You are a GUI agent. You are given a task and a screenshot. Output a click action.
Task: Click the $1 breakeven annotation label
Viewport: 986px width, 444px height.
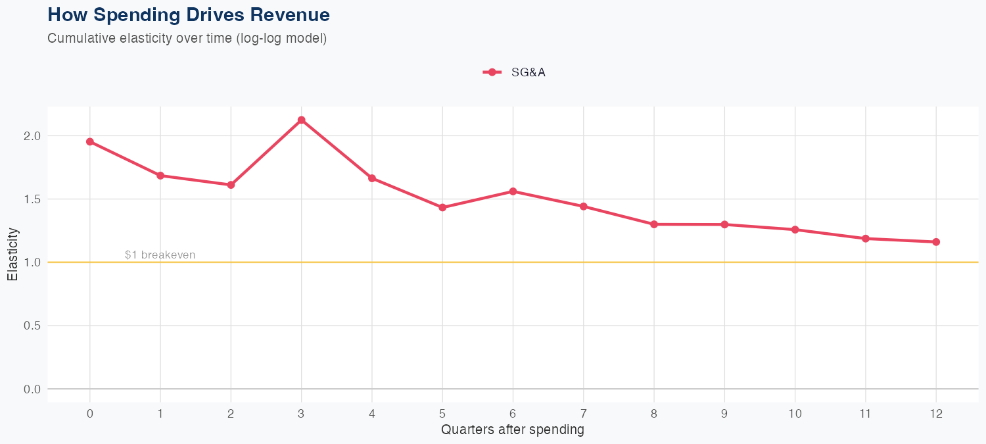pyautogui.click(x=160, y=255)
